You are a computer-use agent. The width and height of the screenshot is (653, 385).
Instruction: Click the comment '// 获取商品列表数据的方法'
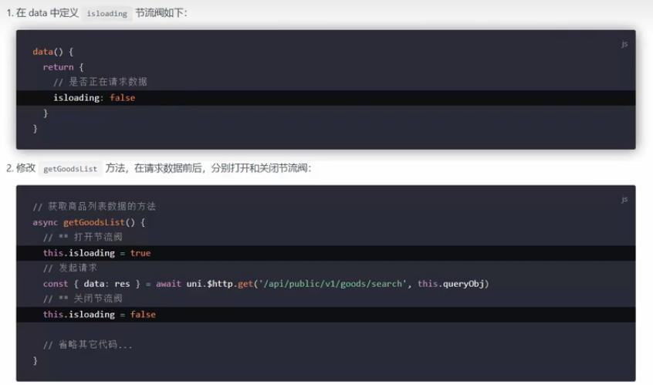94,207
